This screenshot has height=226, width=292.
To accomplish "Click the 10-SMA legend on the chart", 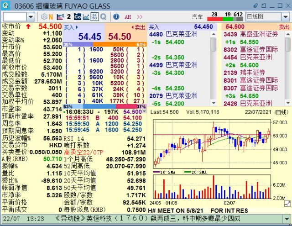I will 164,172.
